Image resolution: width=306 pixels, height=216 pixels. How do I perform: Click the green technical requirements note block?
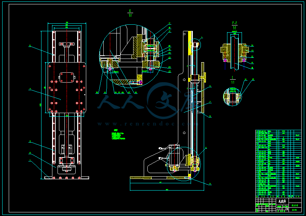point(118,135)
